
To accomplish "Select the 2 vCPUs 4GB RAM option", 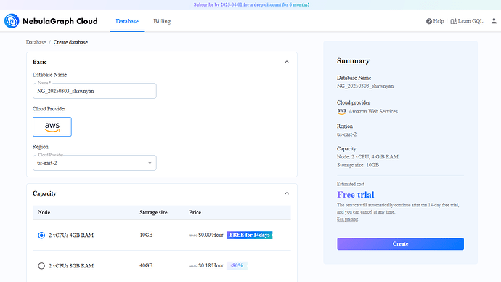I will click(41, 235).
